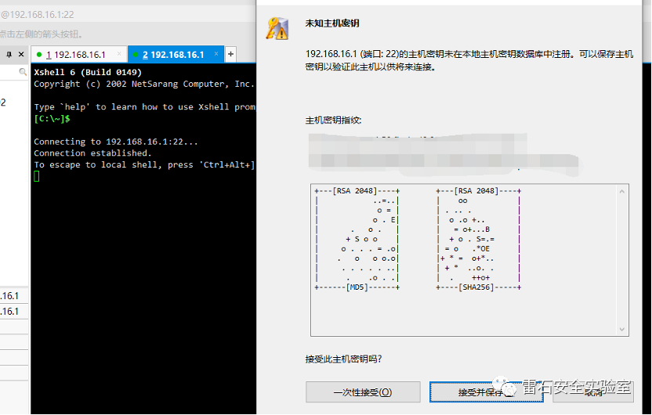This screenshot has height=415, width=652.
Task: Click 'Connection established.' terminal line
Action: pos(92,153)
